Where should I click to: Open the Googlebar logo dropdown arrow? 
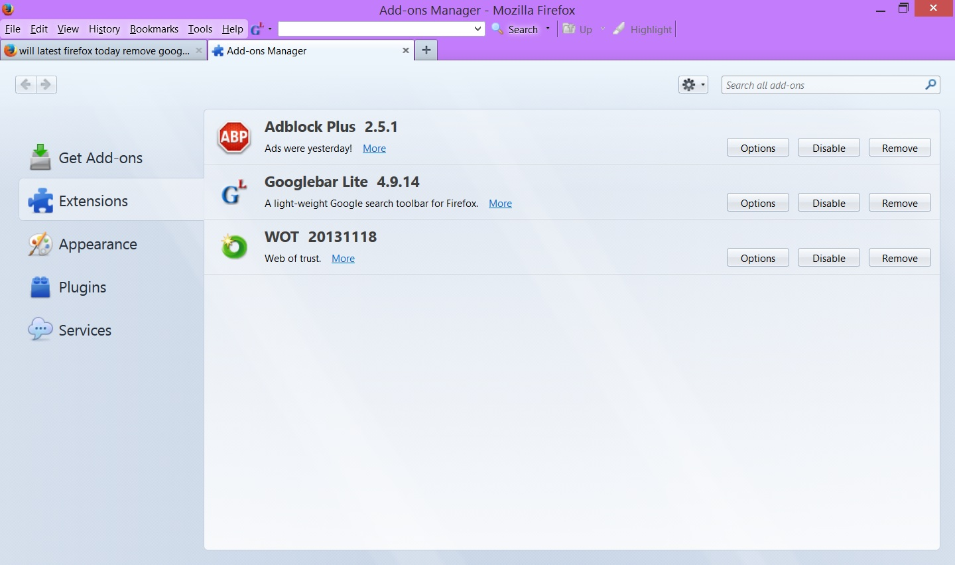270,29
